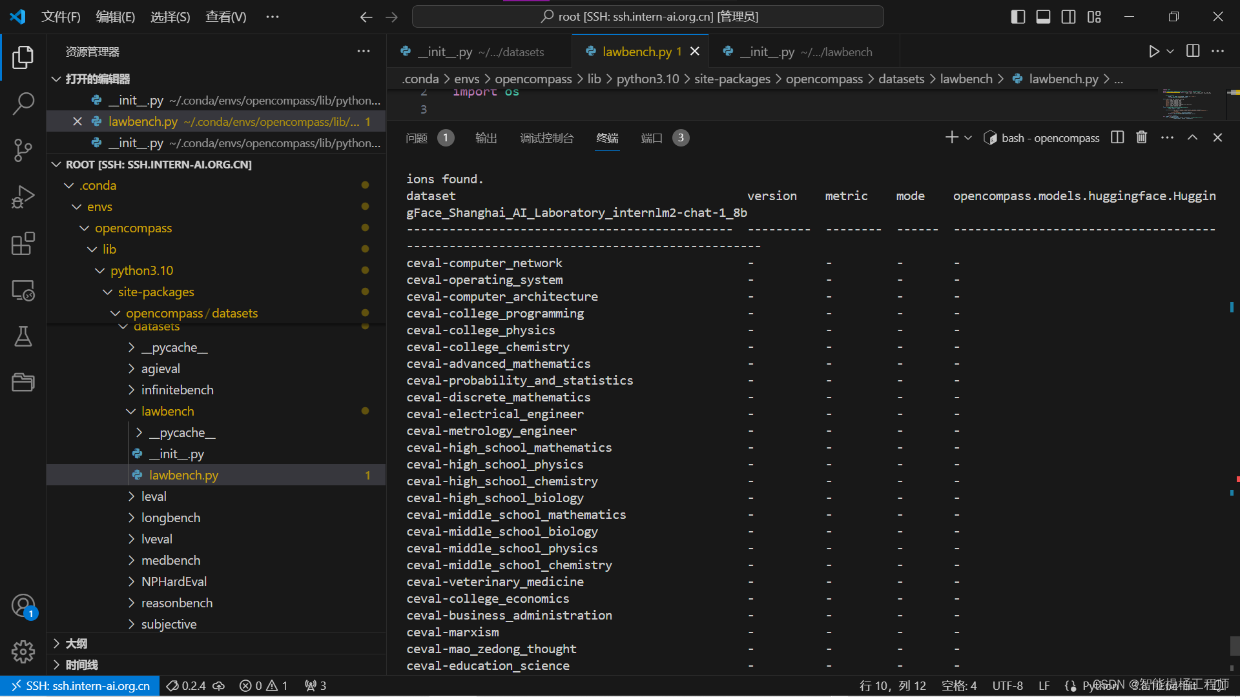Toggle secondary side bar layout button
Viewport: 1240px width, 697px height.
(x=1069, y=17)
